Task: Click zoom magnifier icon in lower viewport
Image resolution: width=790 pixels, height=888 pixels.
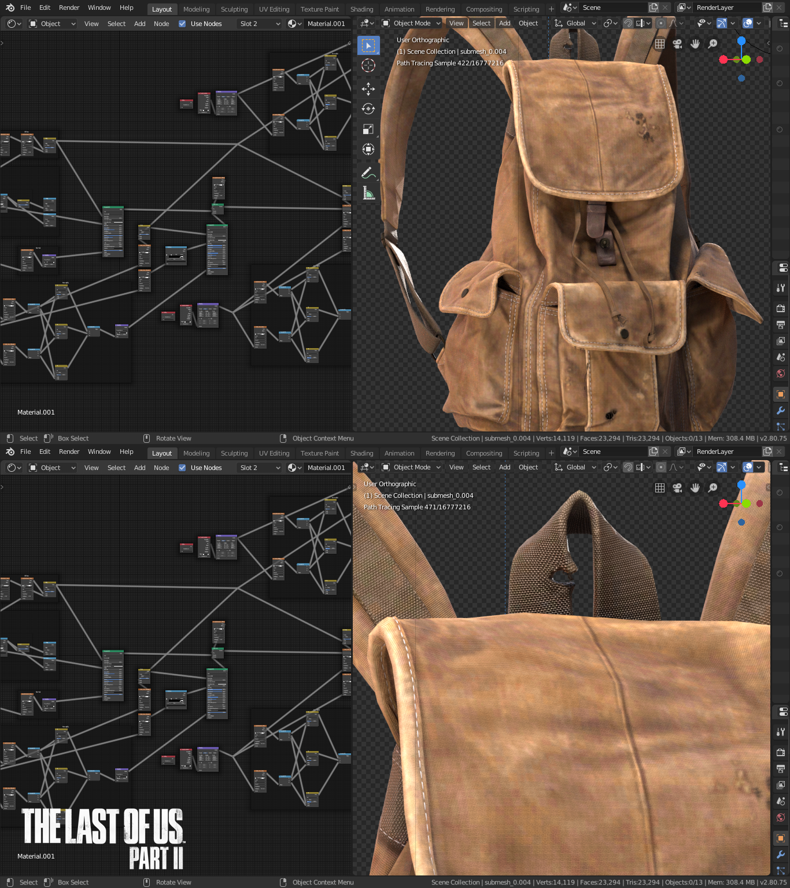Action: point(713,488)
